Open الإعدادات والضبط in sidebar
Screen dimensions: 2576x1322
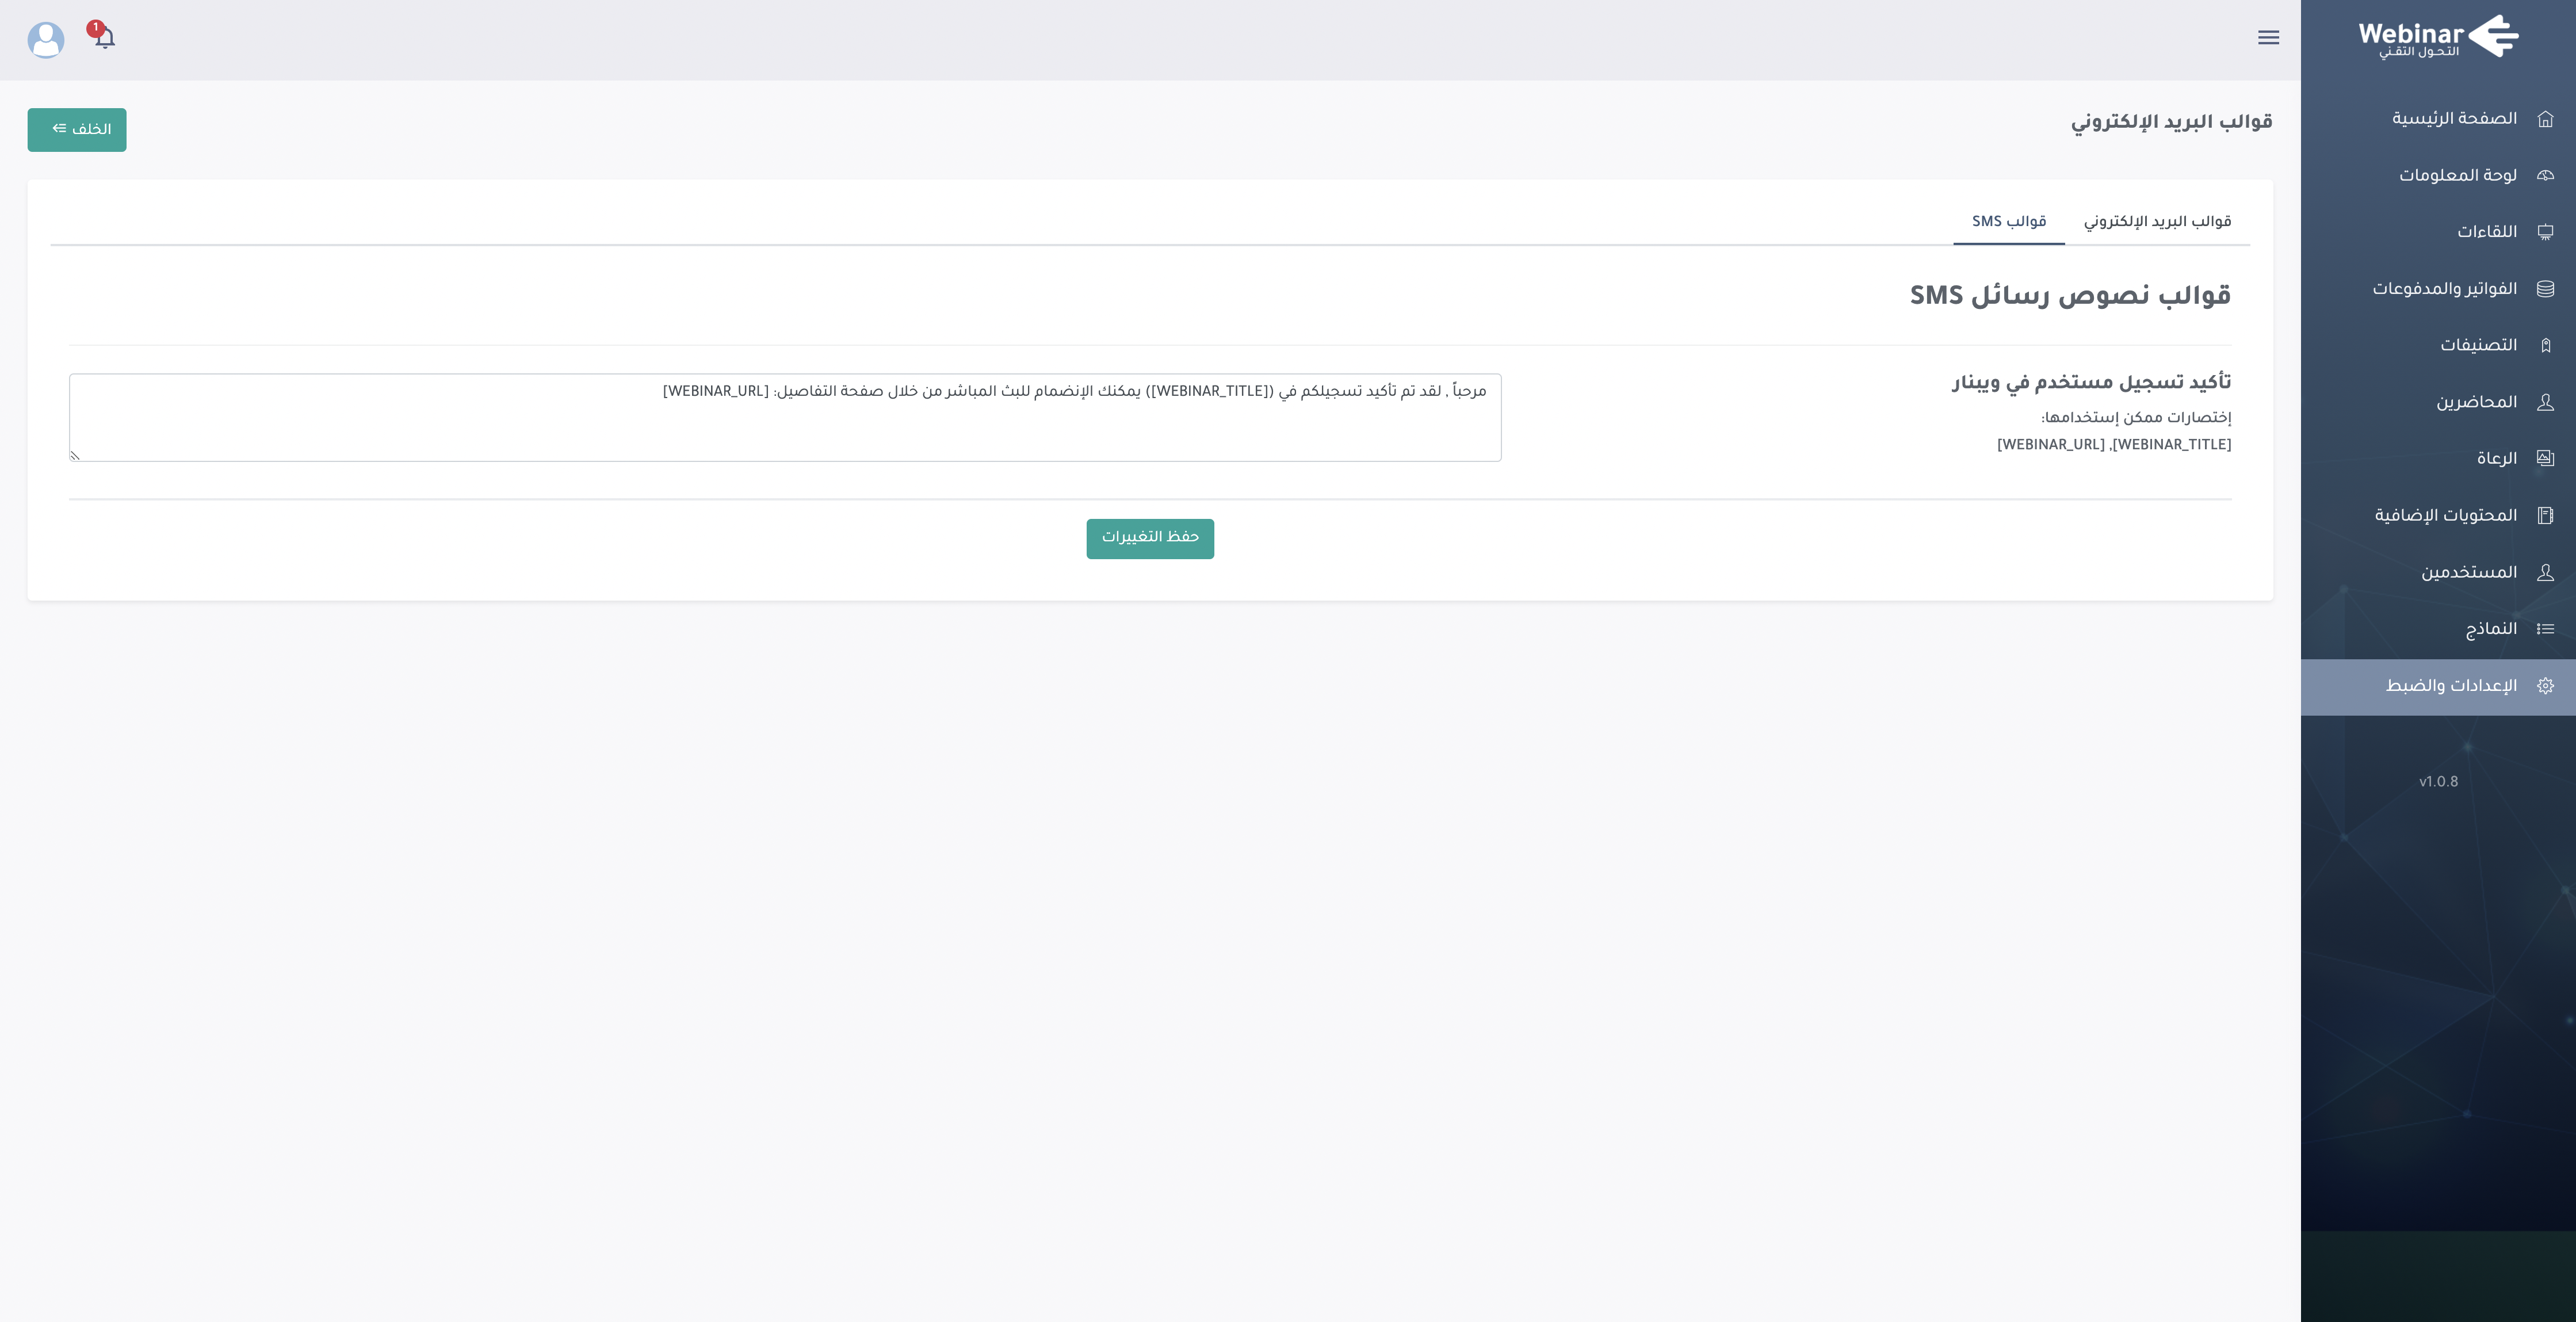click(2438, 686)
